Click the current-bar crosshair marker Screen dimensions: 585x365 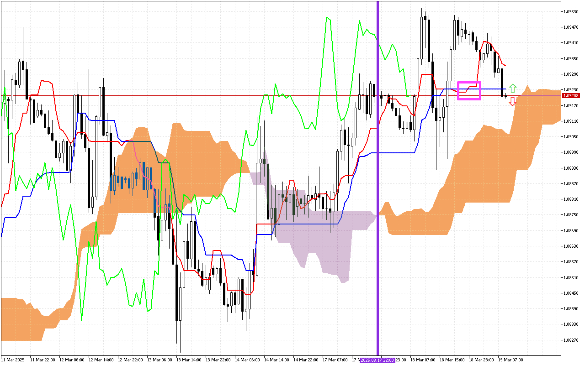pos(505,96)
